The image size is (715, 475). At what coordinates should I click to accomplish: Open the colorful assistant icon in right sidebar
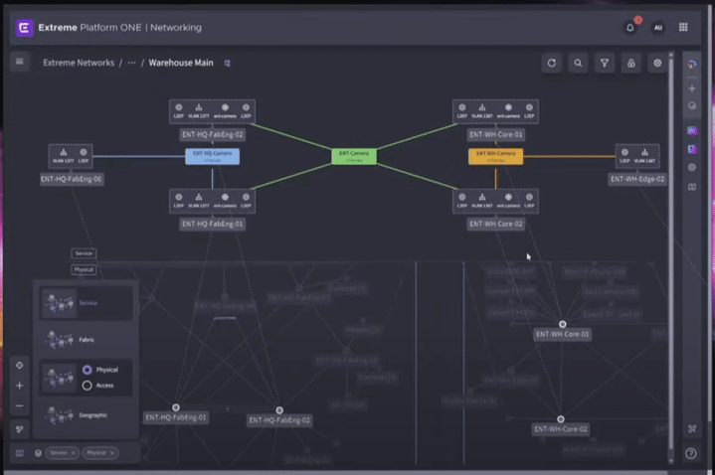[692, 65]
